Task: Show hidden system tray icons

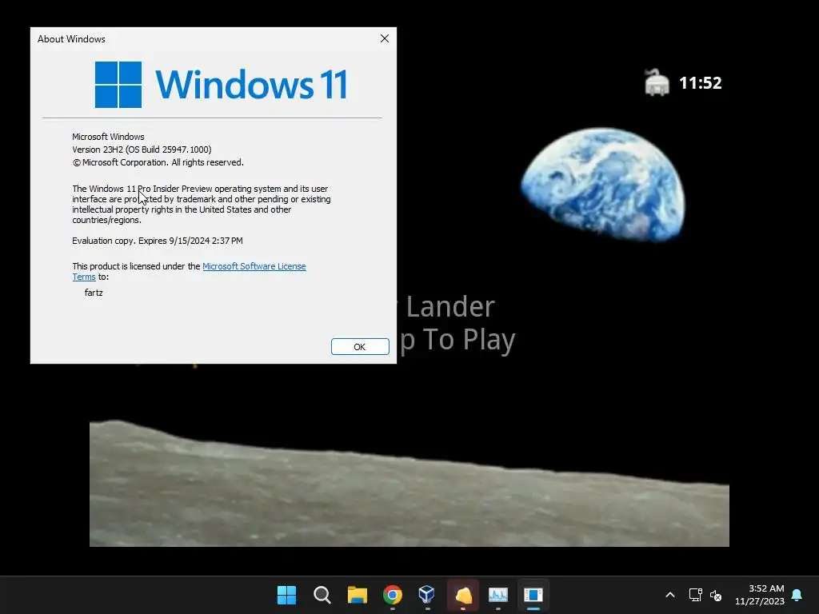Action: pyautogui.click(x=670, y=595)
